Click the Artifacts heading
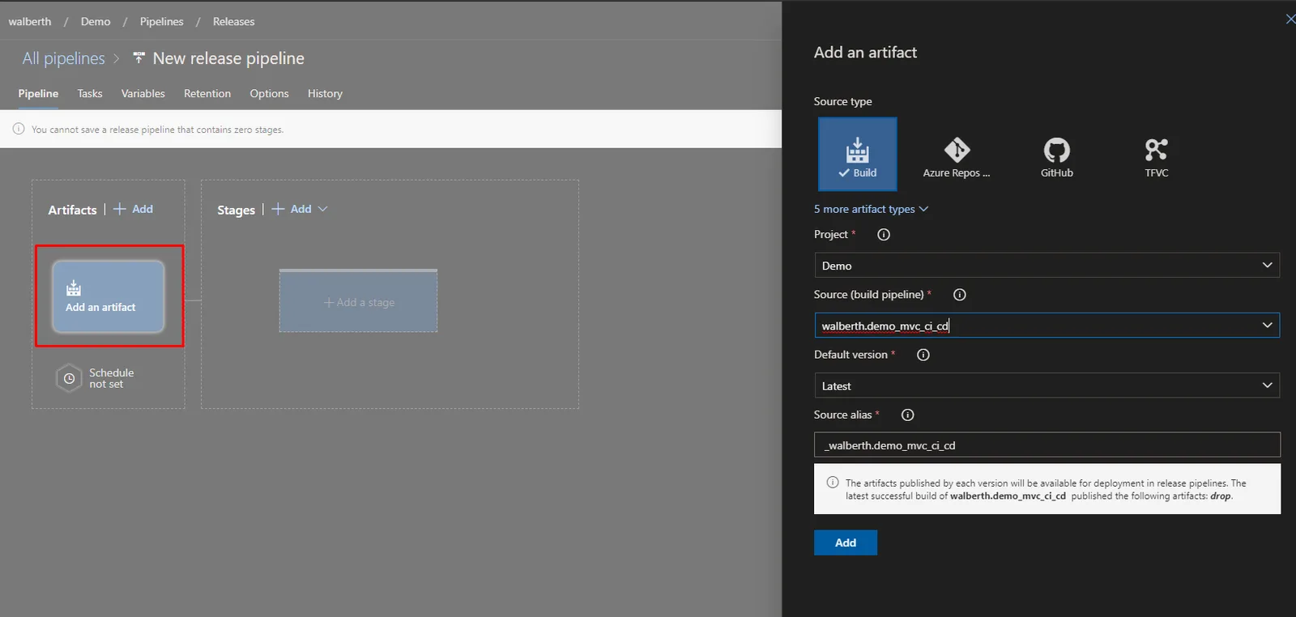 72,210
